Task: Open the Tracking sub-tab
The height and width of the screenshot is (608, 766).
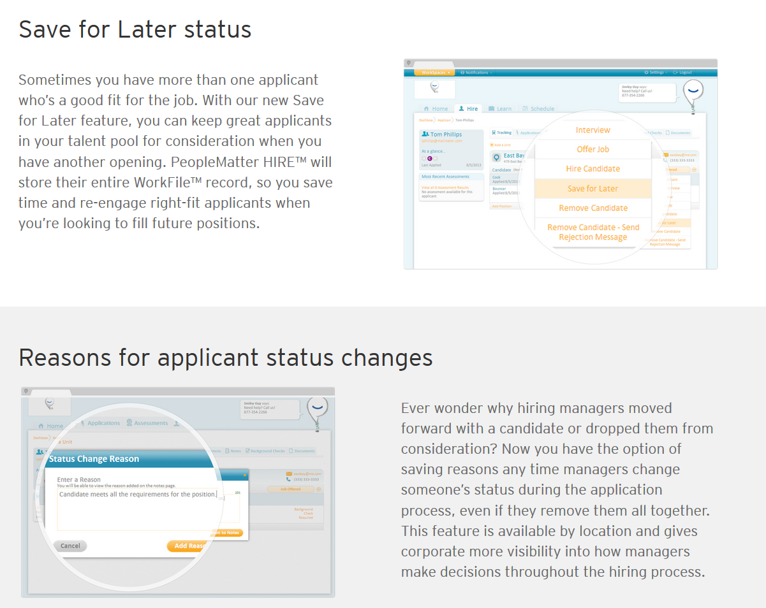Action: 501,133
